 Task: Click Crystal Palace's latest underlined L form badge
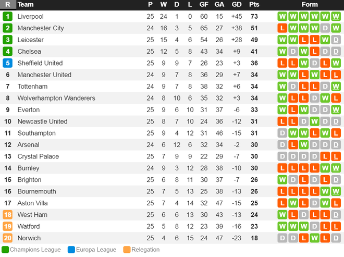[336, 156]
